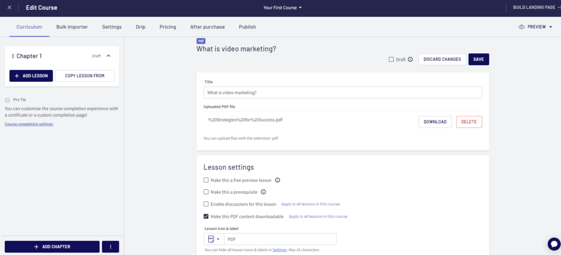Collapse Chapter 1 using the chevron
Viewport: 561px width, 255px height.
pyautogui.click(x=109, y=56)
